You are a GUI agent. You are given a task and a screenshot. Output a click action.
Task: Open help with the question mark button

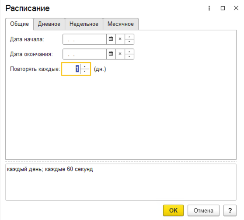click(230, 210)
